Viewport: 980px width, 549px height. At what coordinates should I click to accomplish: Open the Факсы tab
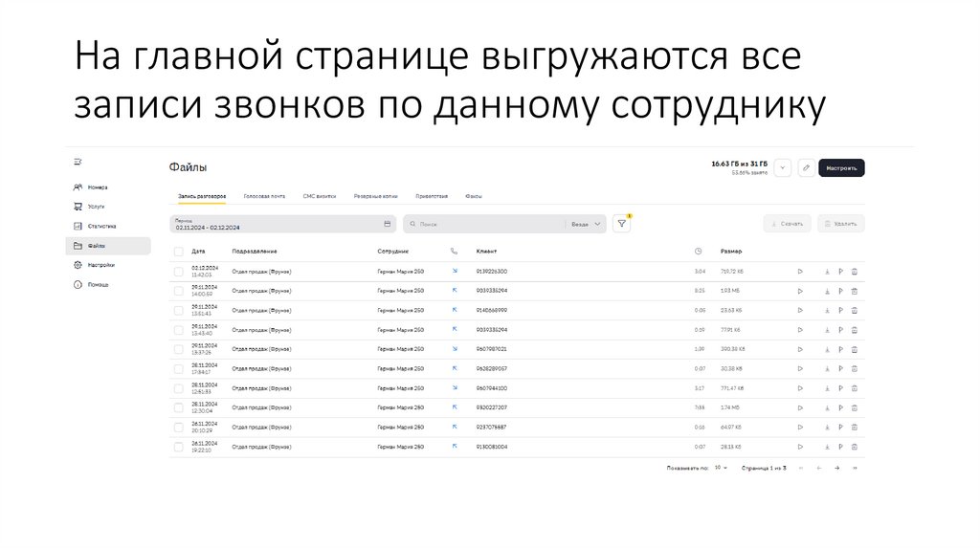pos(473,196)
